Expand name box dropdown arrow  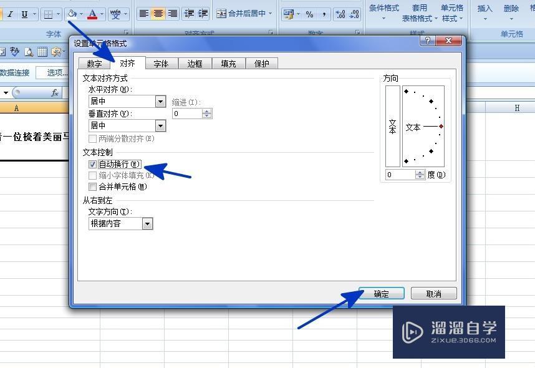tap(6, 93)
